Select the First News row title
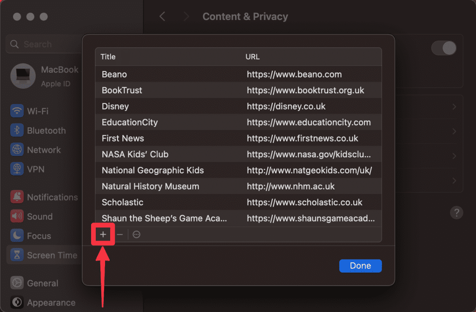Image resolution: width=476 pixels, height=312 pixels. pos(123,138)
